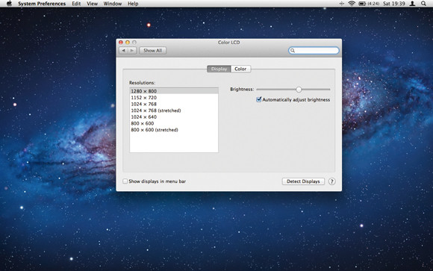Switch to the Color tab
Screen dimensions: 433x271
click(x=240, y=69)
